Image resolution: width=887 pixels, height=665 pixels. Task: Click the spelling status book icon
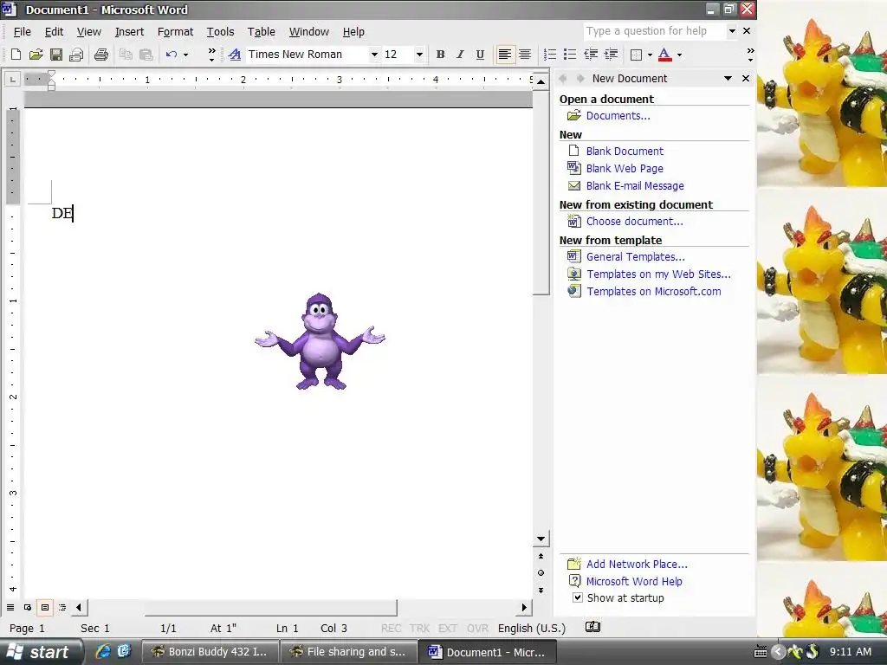click(x=592, y=627)
